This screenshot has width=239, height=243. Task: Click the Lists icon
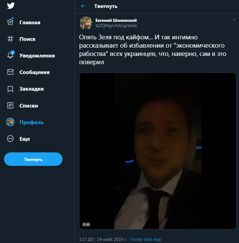pos(10,105)
